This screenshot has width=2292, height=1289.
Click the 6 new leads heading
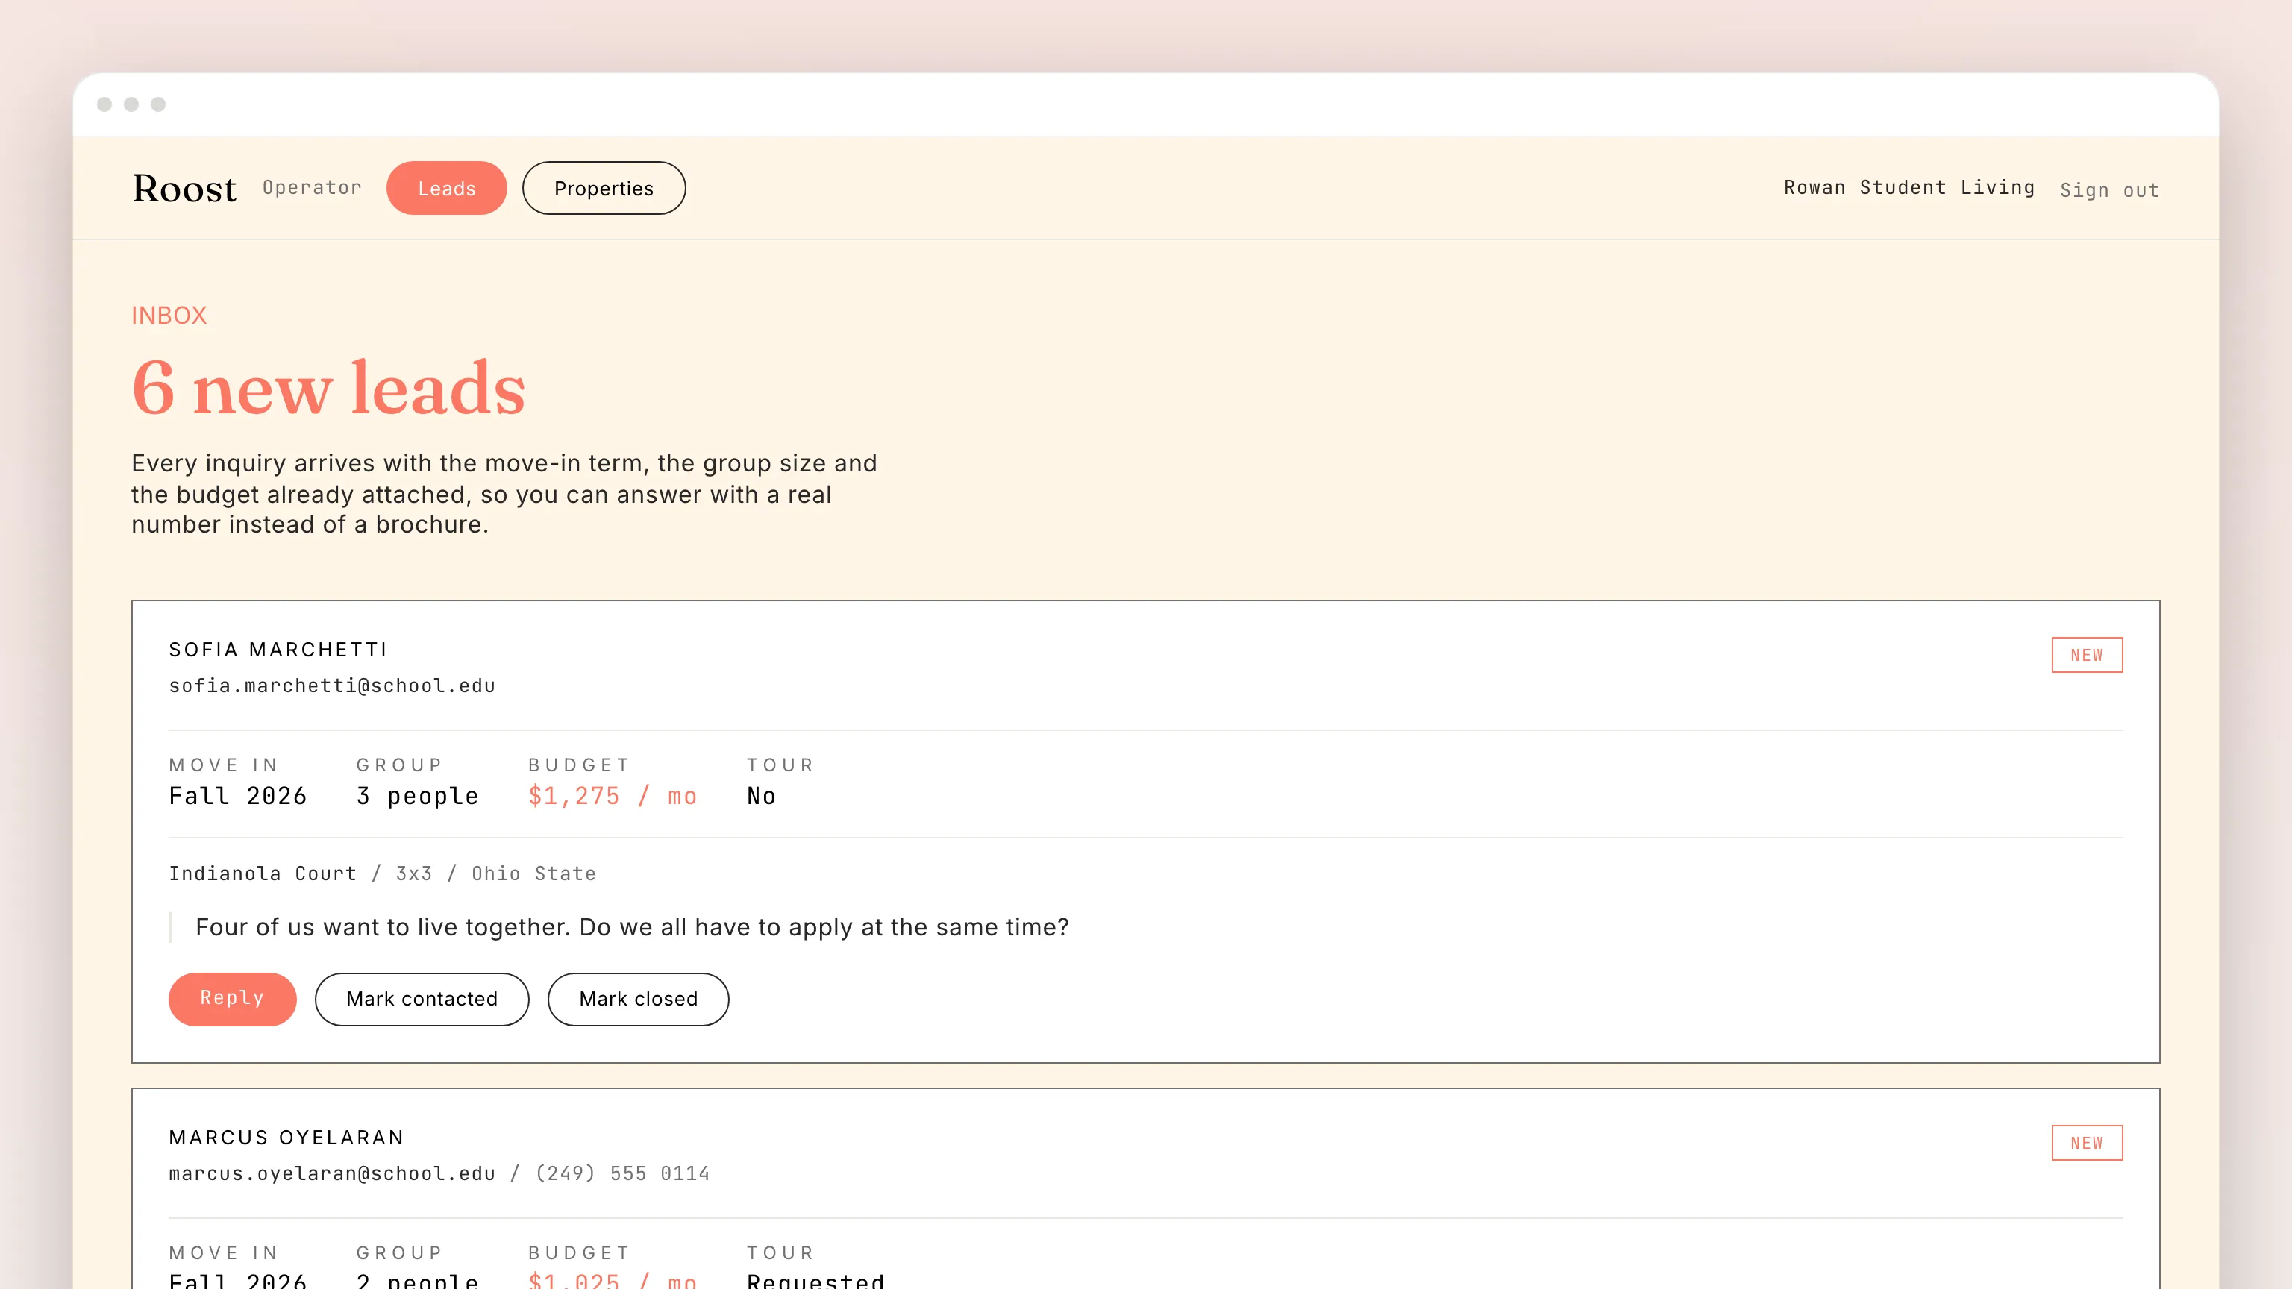pyautogui.click(x=328, y=388)
